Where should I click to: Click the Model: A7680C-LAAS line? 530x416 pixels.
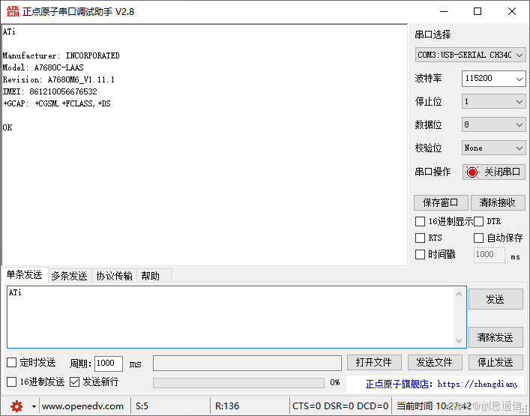pos(43,67)
